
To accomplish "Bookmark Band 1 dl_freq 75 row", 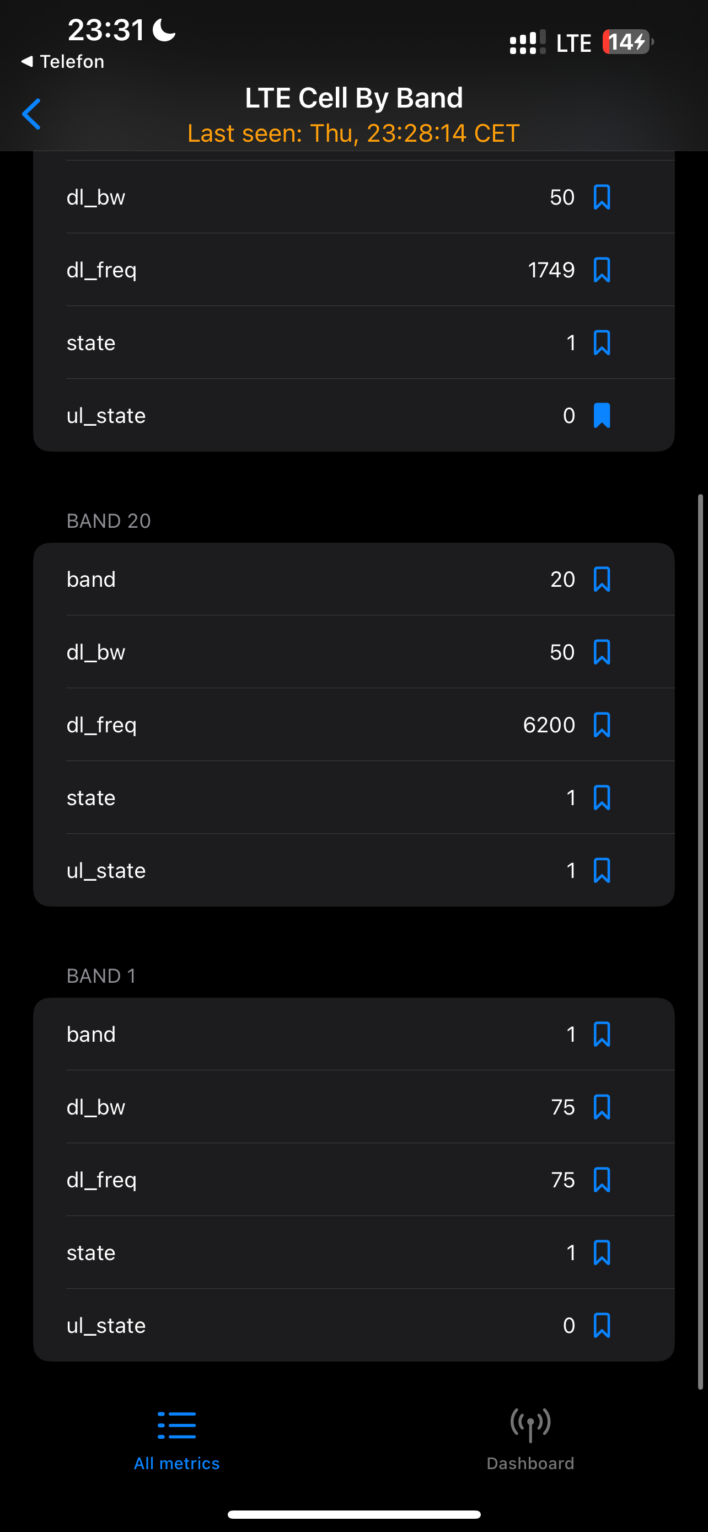I will click(x=602, y=1180).
